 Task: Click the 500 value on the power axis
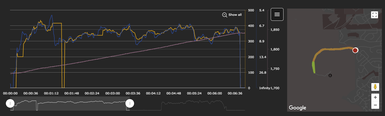point(251,10)
